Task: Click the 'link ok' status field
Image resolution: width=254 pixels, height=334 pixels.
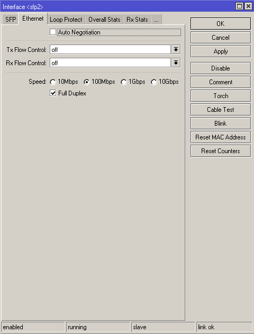Action: tap(224, 327)
